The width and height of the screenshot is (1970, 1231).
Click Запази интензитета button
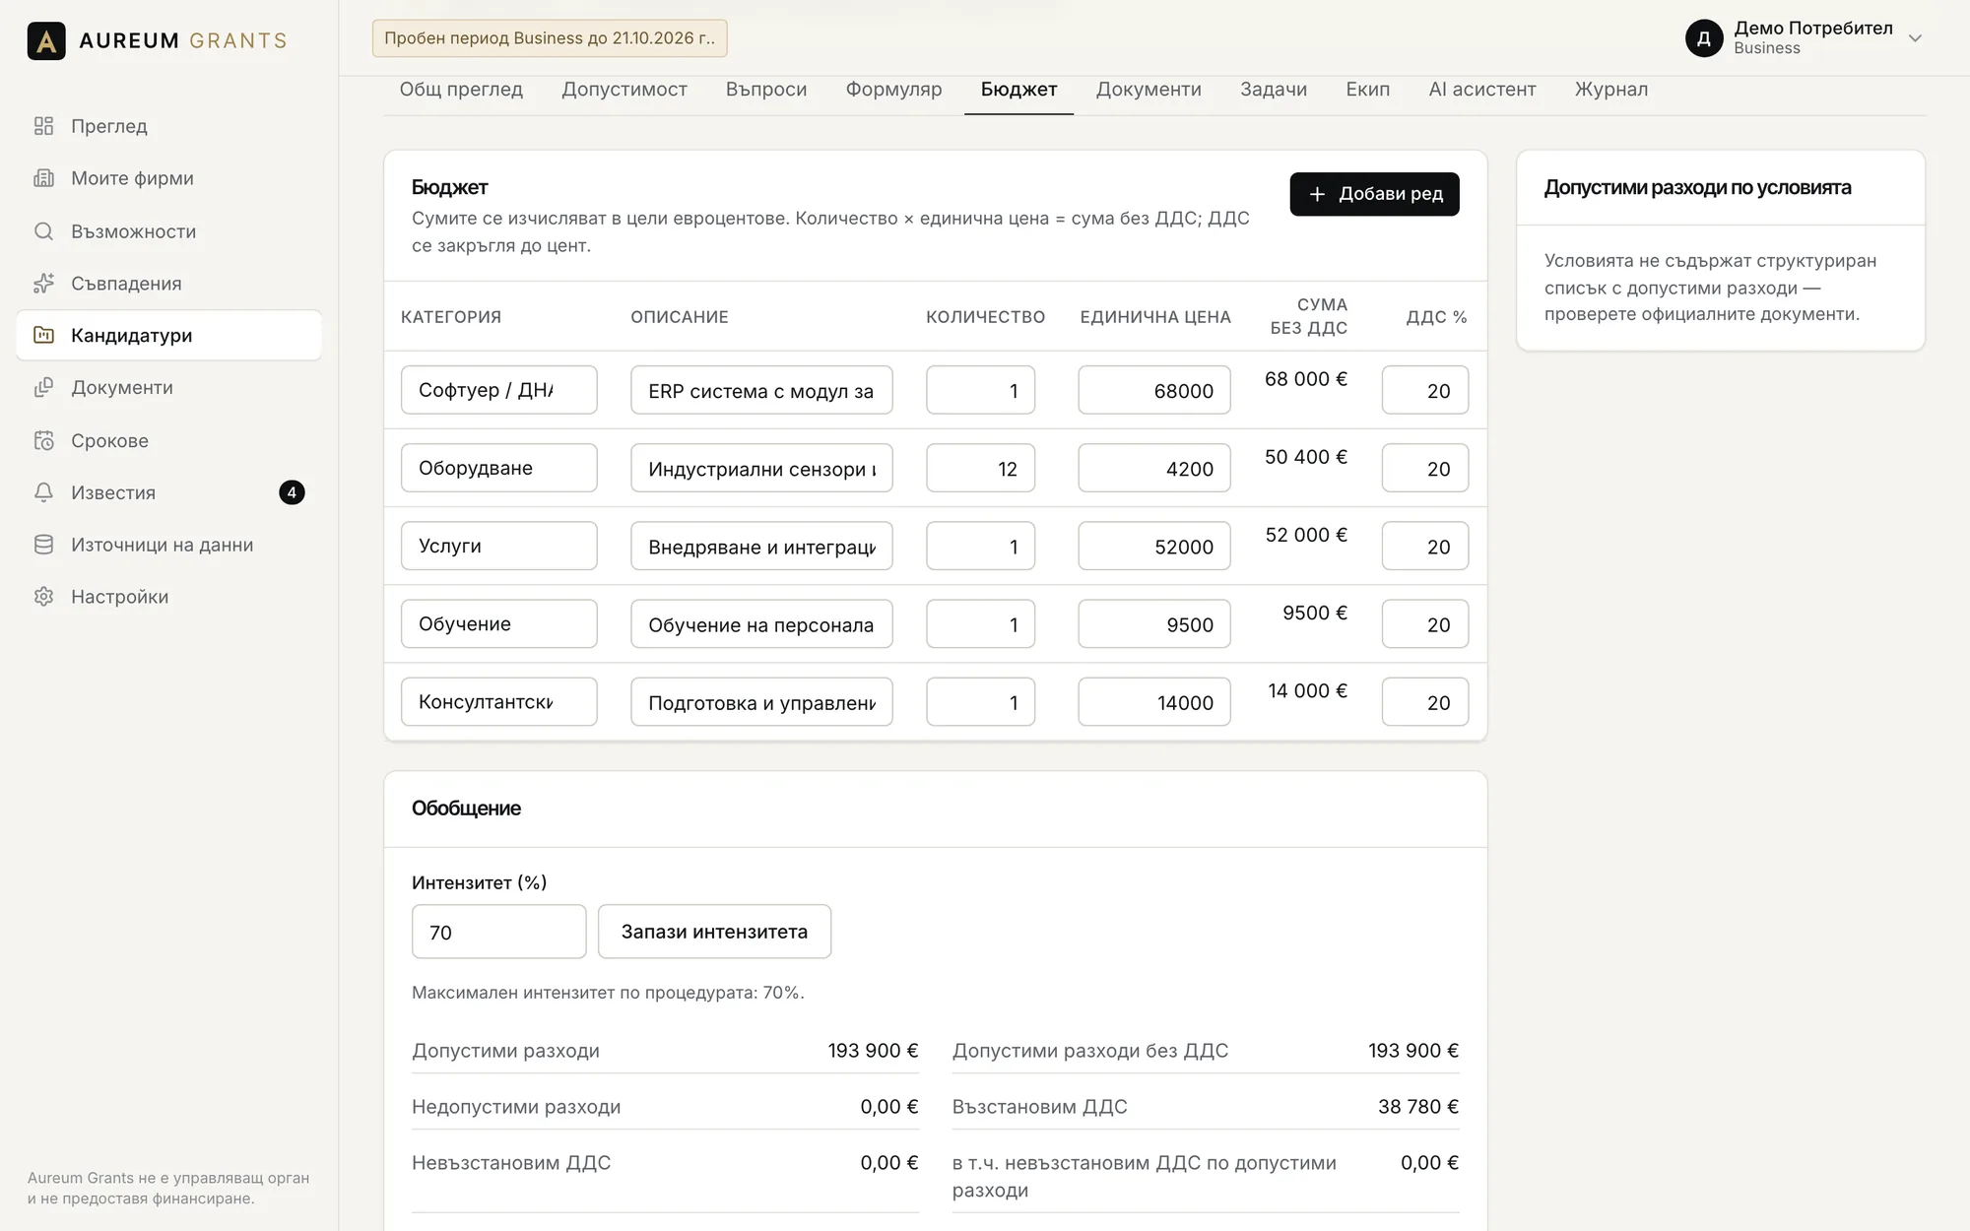714,932
